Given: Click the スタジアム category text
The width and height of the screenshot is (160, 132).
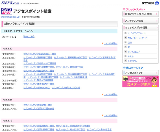Looking at the screenshot, I should (132, 61).
